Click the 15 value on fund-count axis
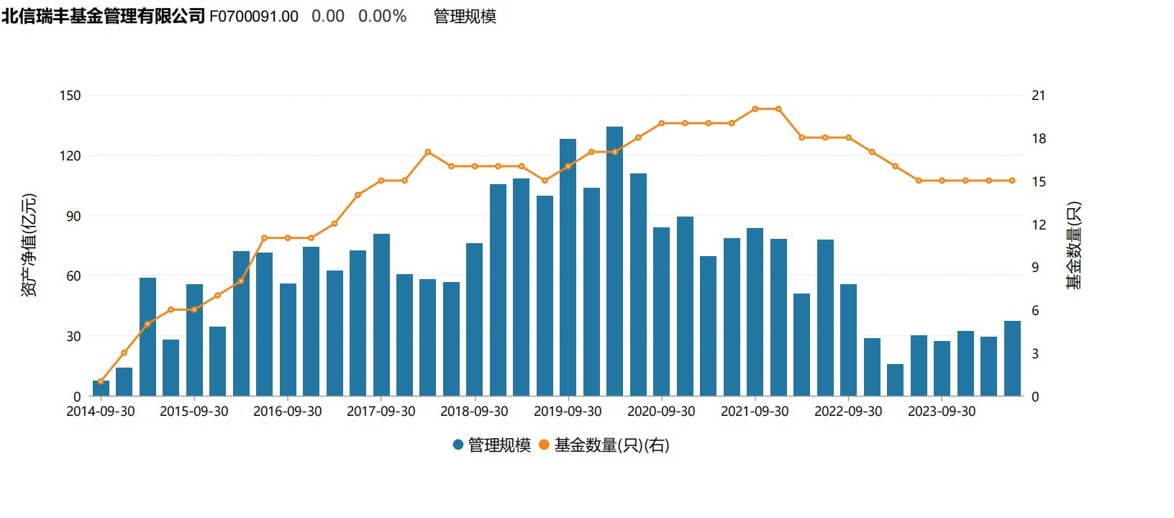Viewport: 1174px width, 518px height. [x=1039, y=181]
